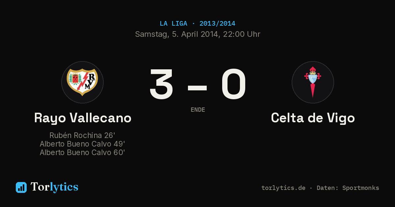Image resolution: width=395 pixels, height=207 pixels.
Task: Click the match date Samstag, 5. April 2014
Action: pos(177,34)
